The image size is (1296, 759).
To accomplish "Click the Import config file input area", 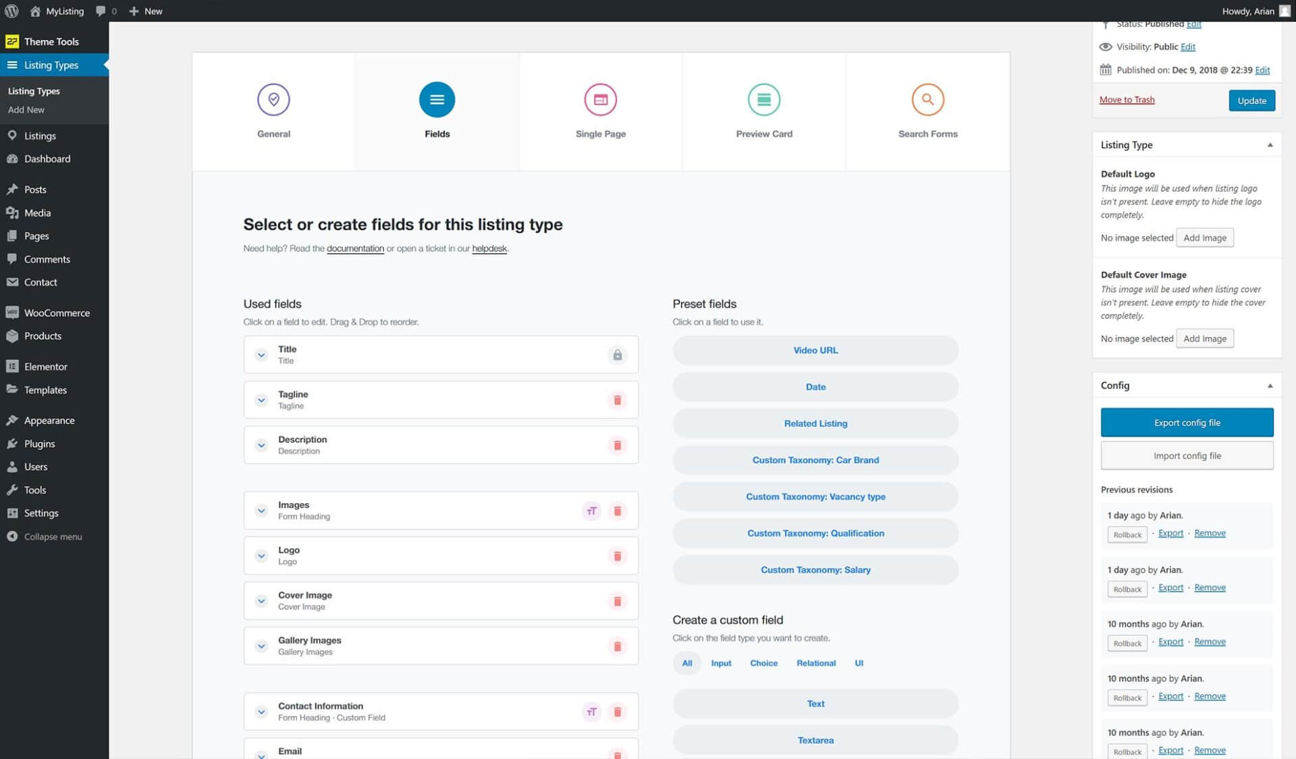I will pyautogui.click(x=1187, y=454).
